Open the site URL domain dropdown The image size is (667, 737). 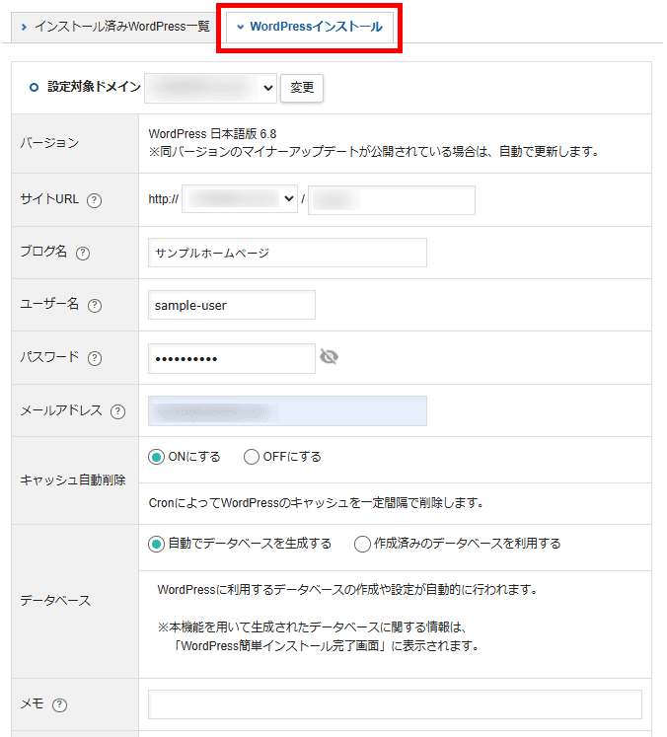(x=240, y=199)
